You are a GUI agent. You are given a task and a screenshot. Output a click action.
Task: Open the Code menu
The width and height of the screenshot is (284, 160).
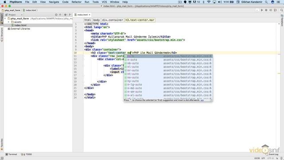(x=65, y=2)
